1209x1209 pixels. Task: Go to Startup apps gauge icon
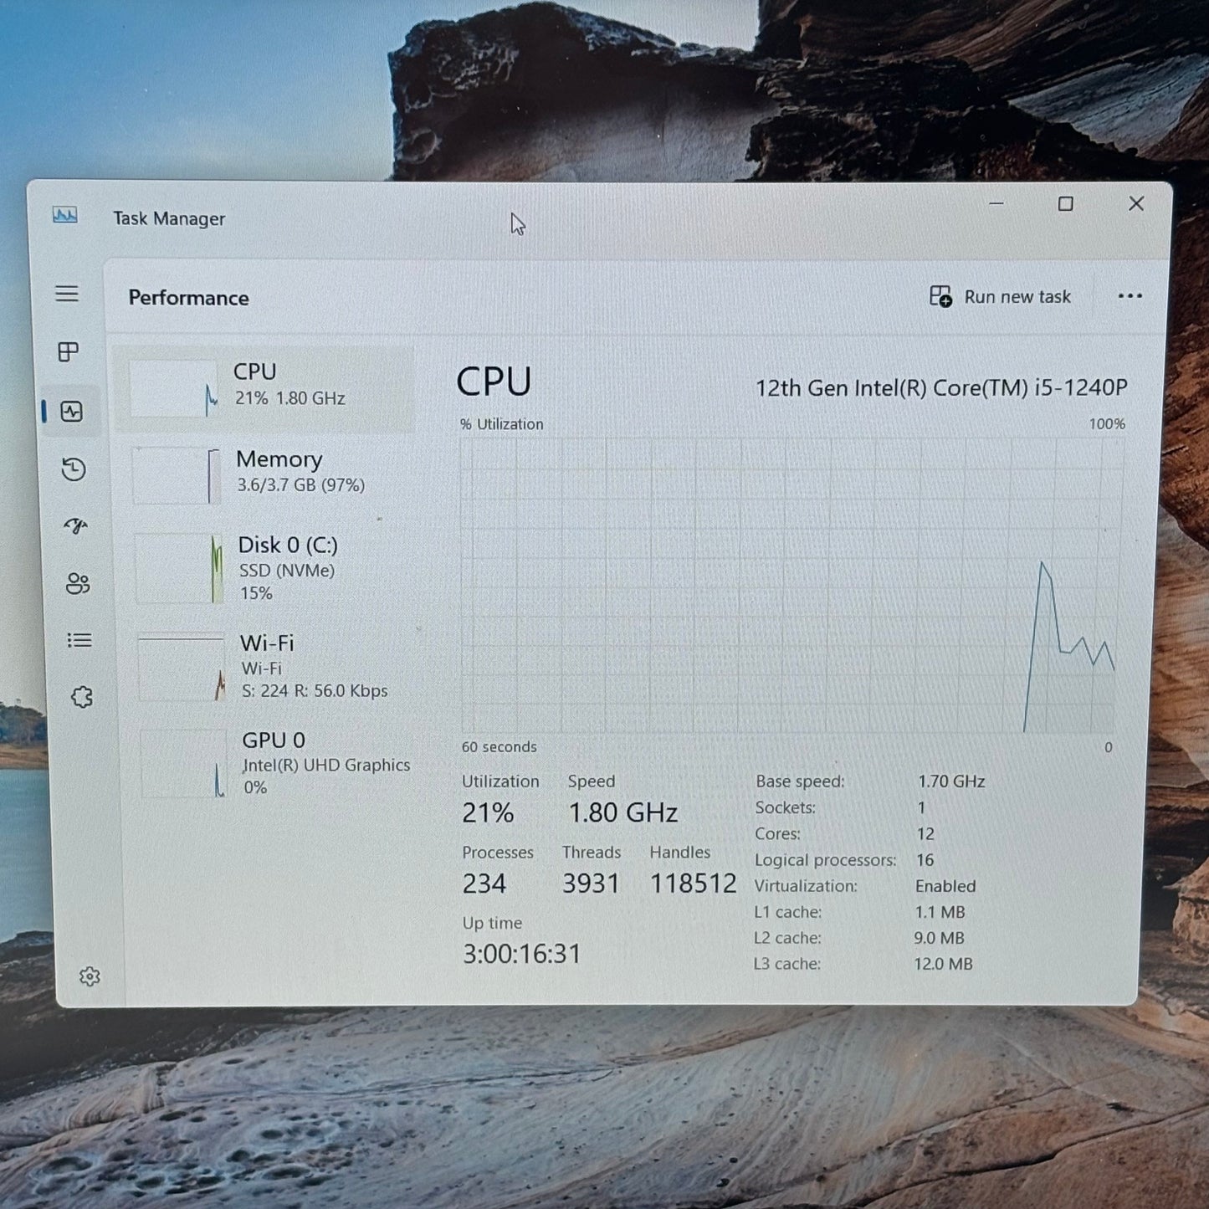[75, 526]
